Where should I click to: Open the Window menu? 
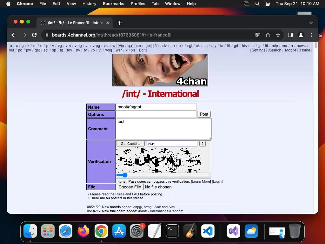coord(173,3)
